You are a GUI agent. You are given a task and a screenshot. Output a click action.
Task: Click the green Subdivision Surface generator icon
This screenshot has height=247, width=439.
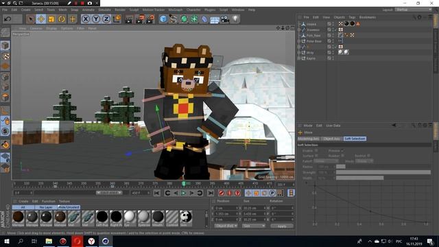(184, 19)
